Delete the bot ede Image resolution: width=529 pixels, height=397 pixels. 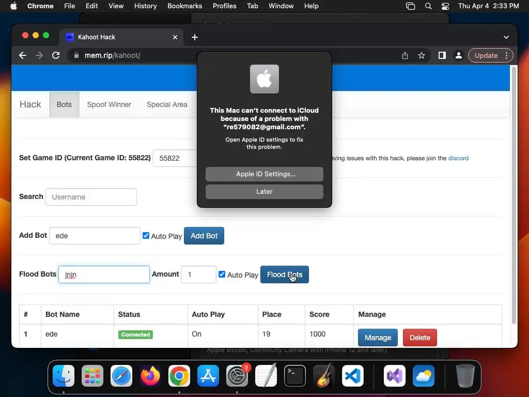click(419, 338)
